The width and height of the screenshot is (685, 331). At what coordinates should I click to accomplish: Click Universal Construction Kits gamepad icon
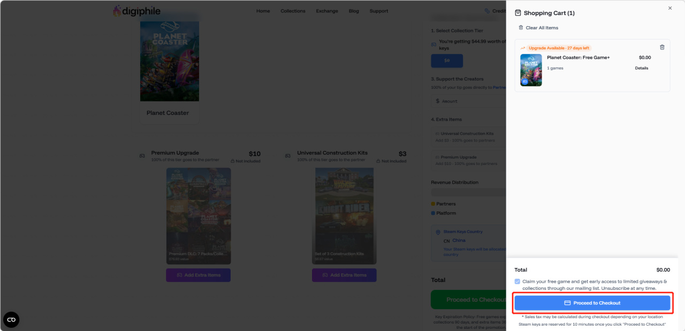click(288, 156)
